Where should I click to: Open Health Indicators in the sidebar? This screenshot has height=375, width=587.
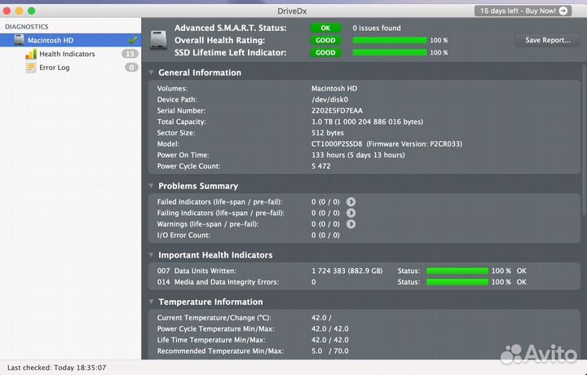70,54
